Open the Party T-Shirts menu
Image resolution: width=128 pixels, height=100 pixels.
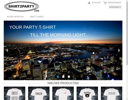pyautogui.click(x=37, y=17)
